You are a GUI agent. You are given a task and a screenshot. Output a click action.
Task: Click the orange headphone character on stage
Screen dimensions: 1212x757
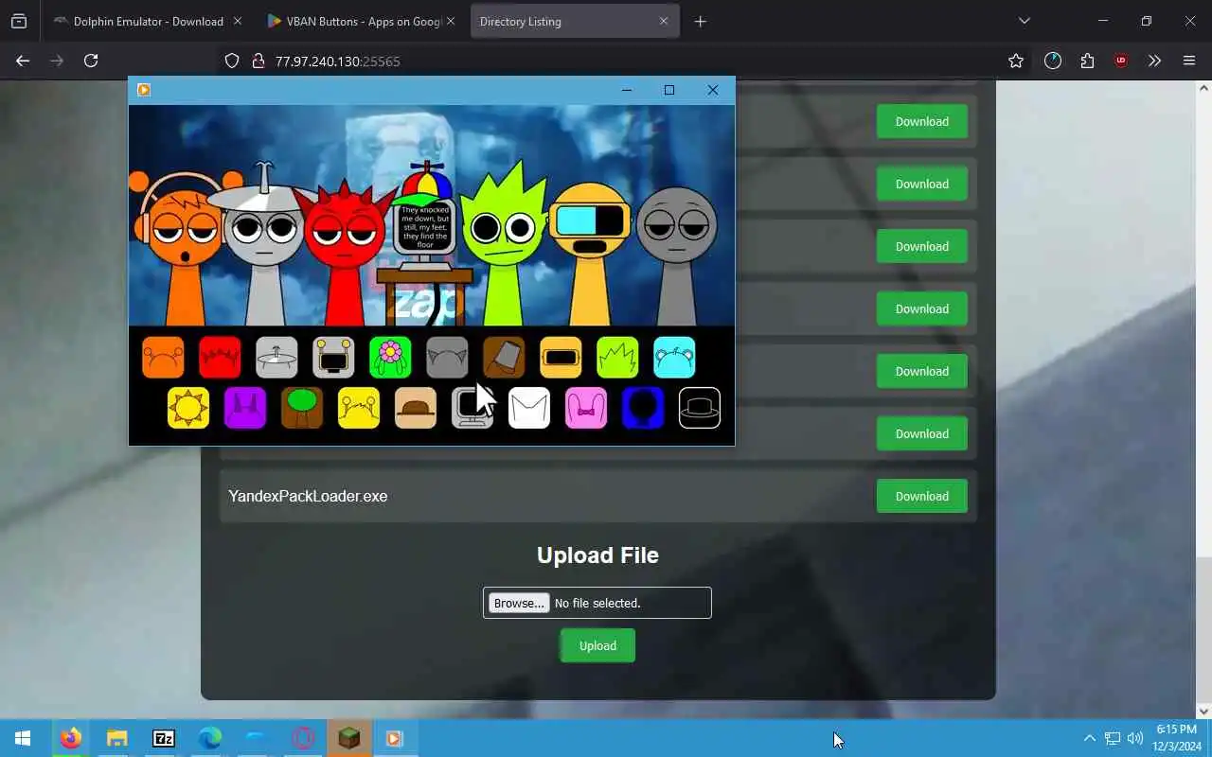click(x=184, y=248)
